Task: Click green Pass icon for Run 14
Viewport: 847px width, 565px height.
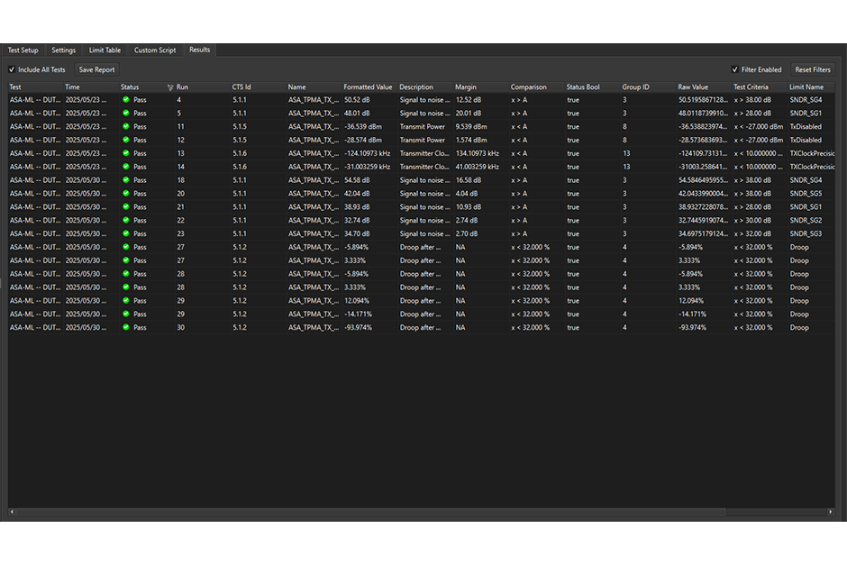Action: 126,167
